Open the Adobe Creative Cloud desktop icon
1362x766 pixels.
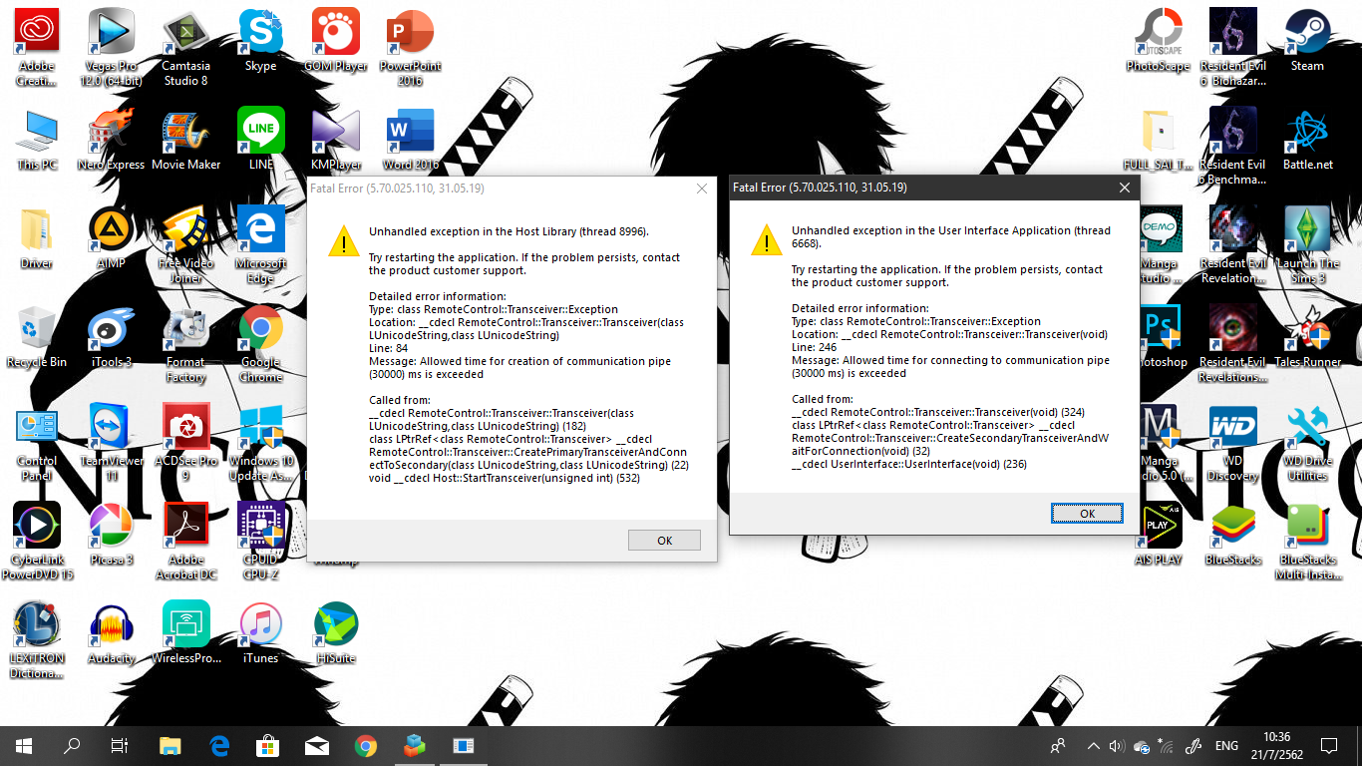[37, 46]
